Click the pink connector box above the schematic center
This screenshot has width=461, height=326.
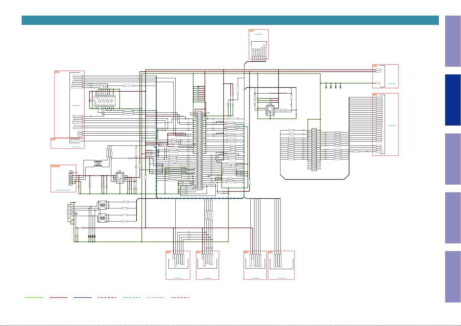(x=259, y=44)
